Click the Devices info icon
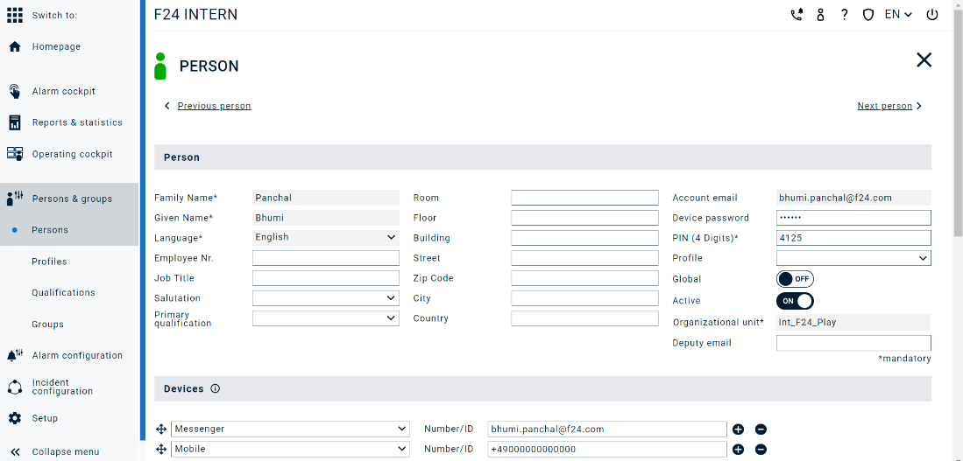 coord(215,388)
